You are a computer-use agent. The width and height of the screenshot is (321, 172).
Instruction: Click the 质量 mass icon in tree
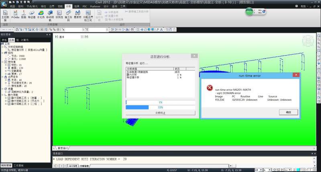click(x=6, y=89)
